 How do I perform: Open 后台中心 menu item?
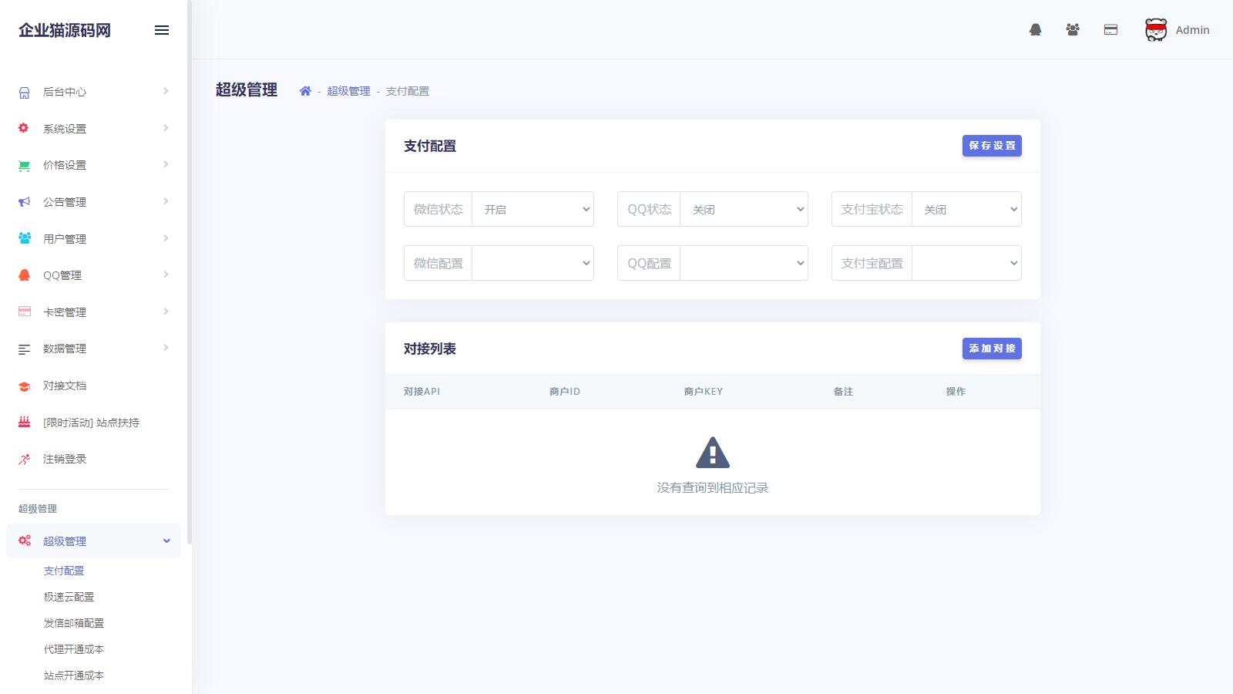93,92
